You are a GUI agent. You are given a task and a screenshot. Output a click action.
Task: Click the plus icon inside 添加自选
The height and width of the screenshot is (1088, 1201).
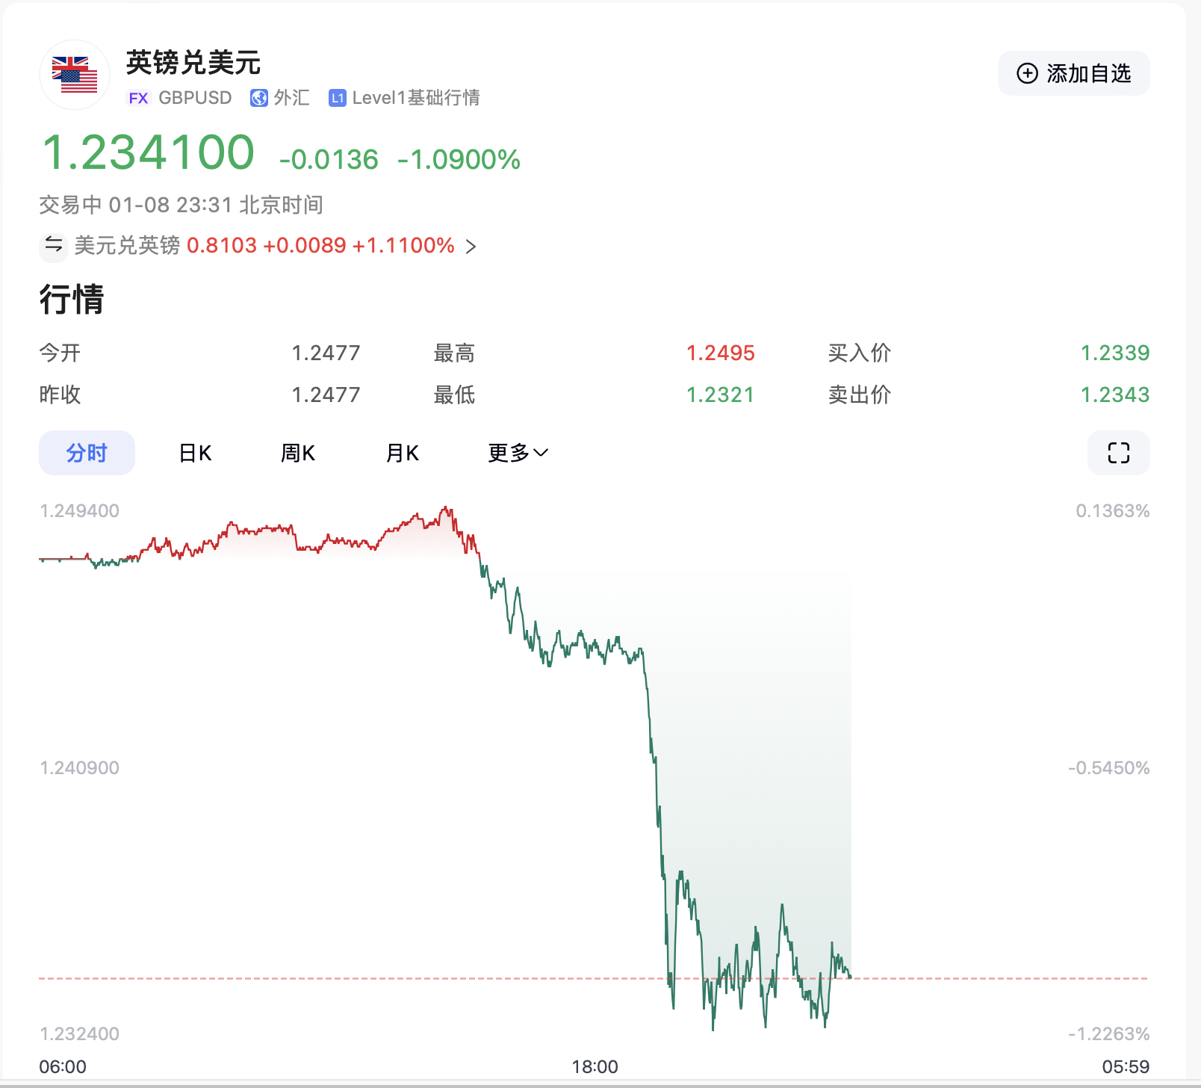(1027, 72)
